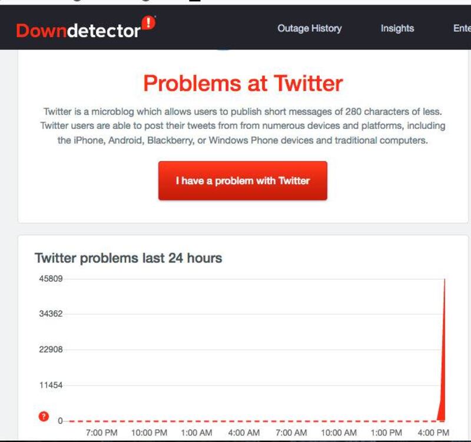The image size is (471, 442).
Task: Open the partially visible Enterprise nav item
Action: (x=462, y=28)
